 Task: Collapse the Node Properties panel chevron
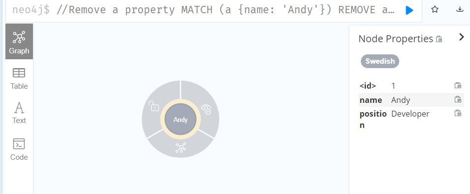tap(462, 37)
